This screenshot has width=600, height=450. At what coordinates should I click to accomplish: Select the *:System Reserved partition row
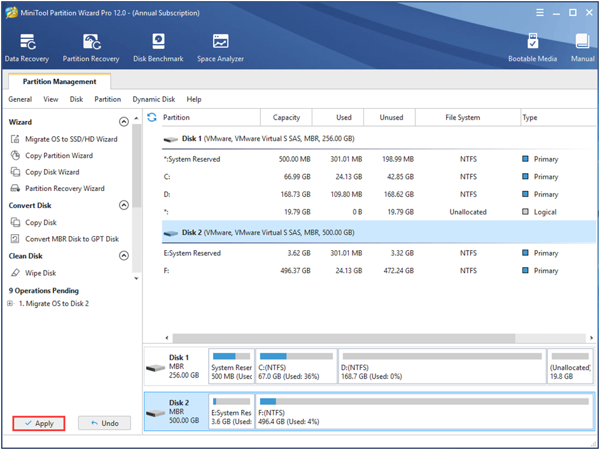[x=379, y=158]
